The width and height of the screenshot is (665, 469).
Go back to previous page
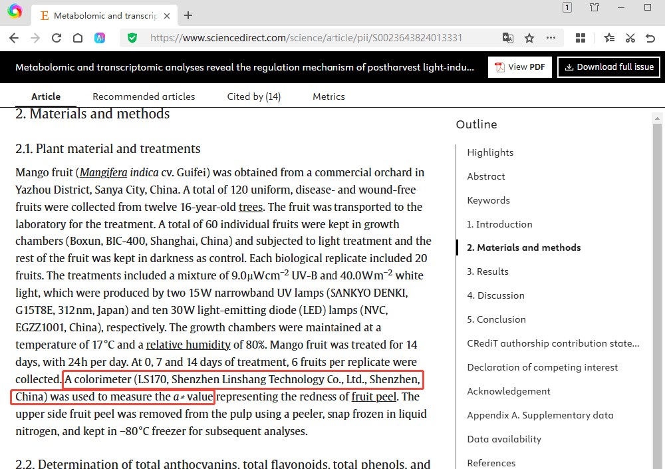point(14,38)
